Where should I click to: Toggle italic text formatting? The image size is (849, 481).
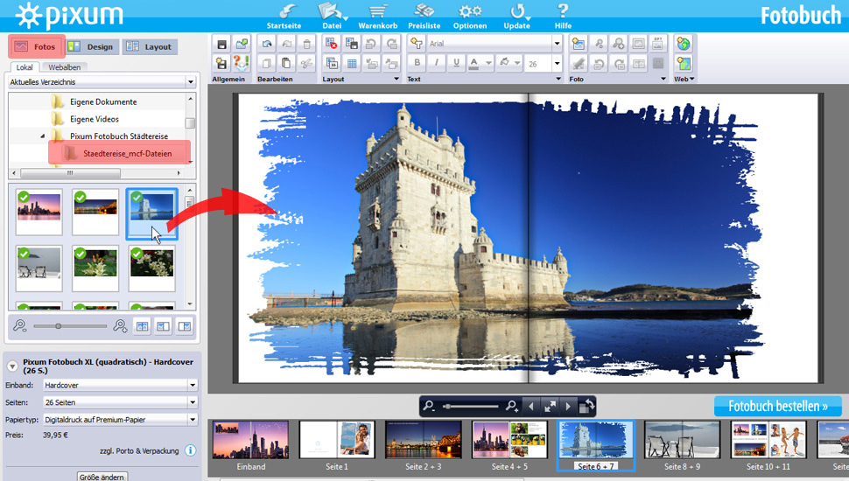[x=437, y=63]
